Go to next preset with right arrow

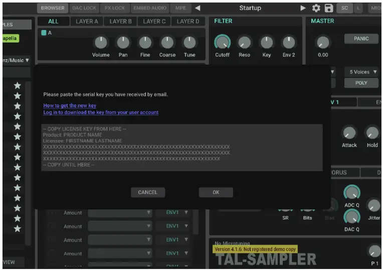(303, 8)
